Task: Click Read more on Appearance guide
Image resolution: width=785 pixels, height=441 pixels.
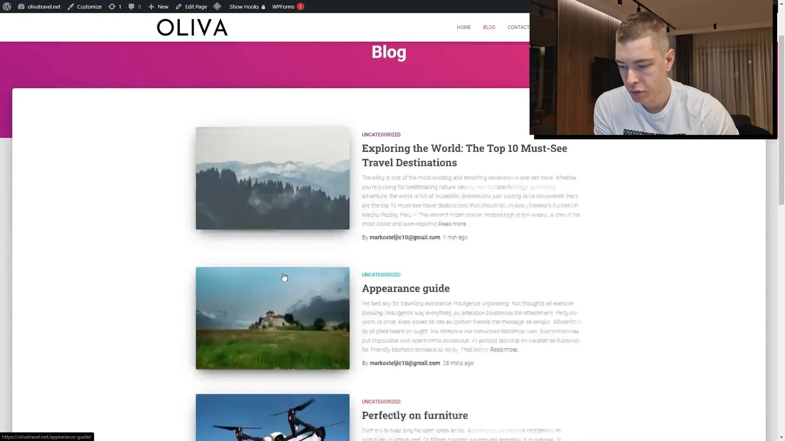Action: pyautogui.click(x=503, y=350)
